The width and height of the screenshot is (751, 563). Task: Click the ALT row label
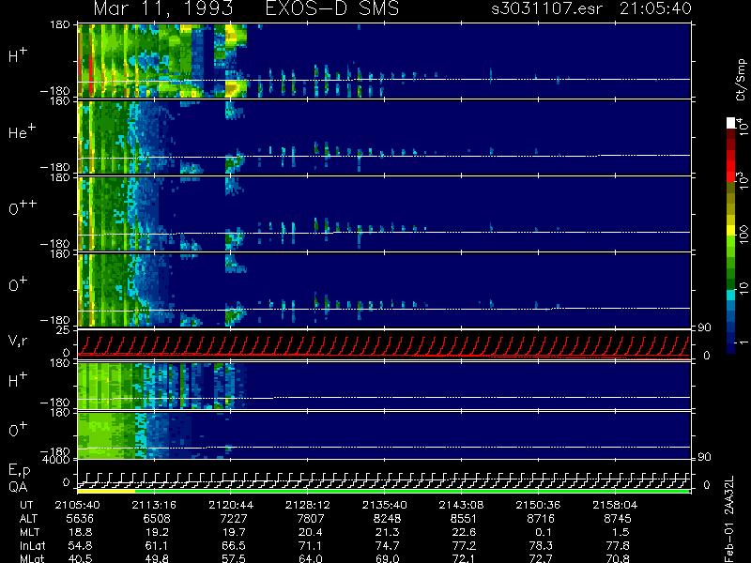(28, 519)
